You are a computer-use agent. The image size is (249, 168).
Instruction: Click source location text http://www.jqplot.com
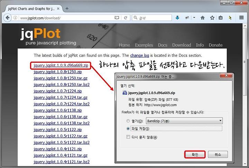point(160,105)
